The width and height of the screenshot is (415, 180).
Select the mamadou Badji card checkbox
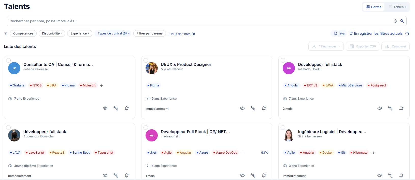[283, 60]
